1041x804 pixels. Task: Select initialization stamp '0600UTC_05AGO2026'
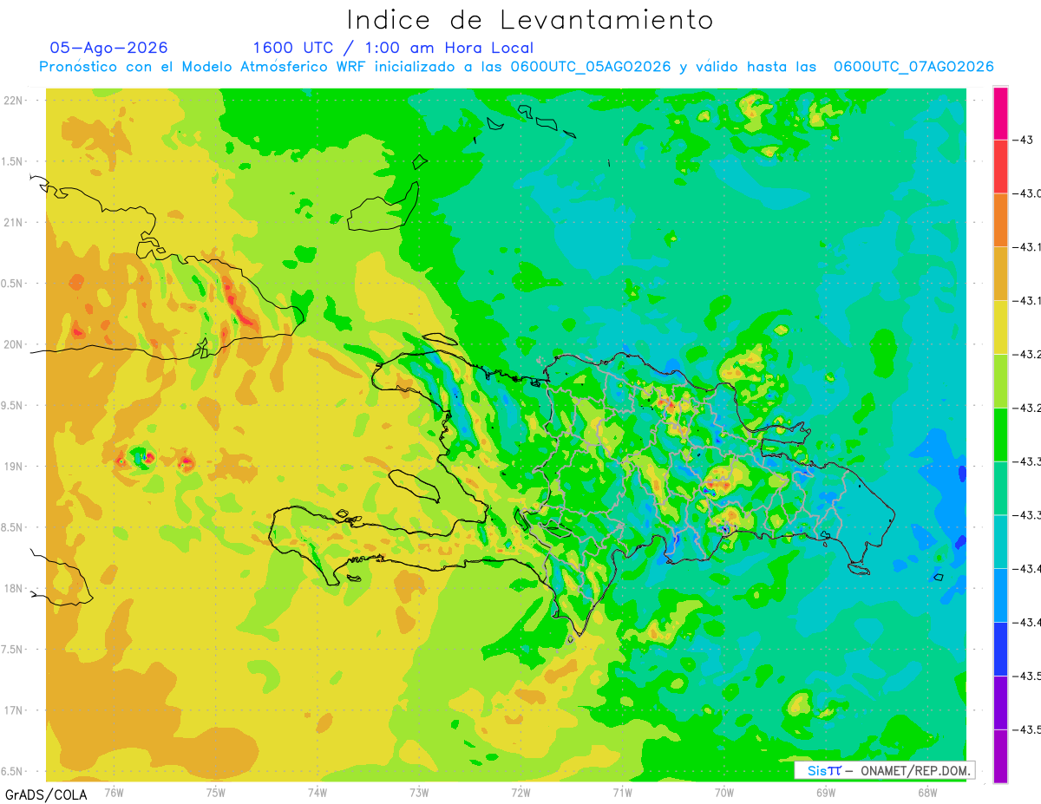tap(591, 67)
